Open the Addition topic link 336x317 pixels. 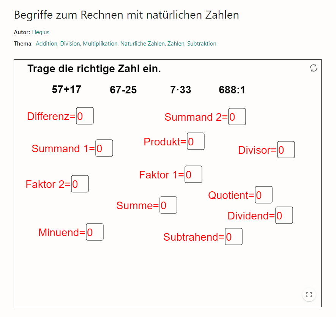46,44
